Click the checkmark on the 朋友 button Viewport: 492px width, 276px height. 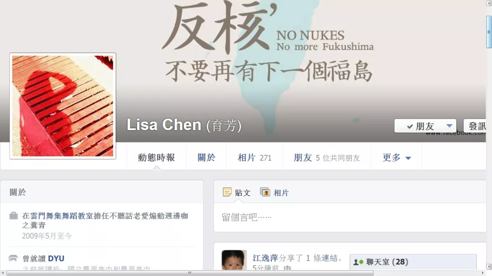[x=409, y=127]
